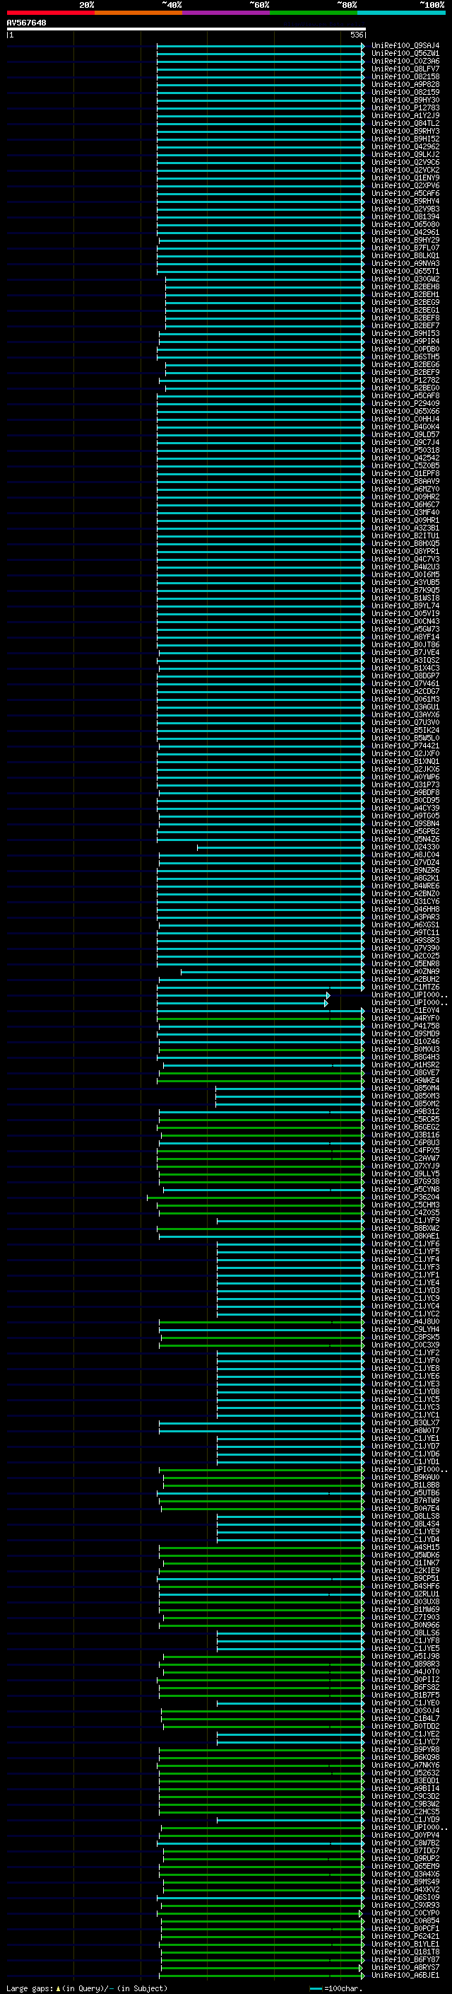Viewport: 452px width, 1994px height.
Task: Select hit UniRef100_P12783
Action: click(x=405, y=108)
